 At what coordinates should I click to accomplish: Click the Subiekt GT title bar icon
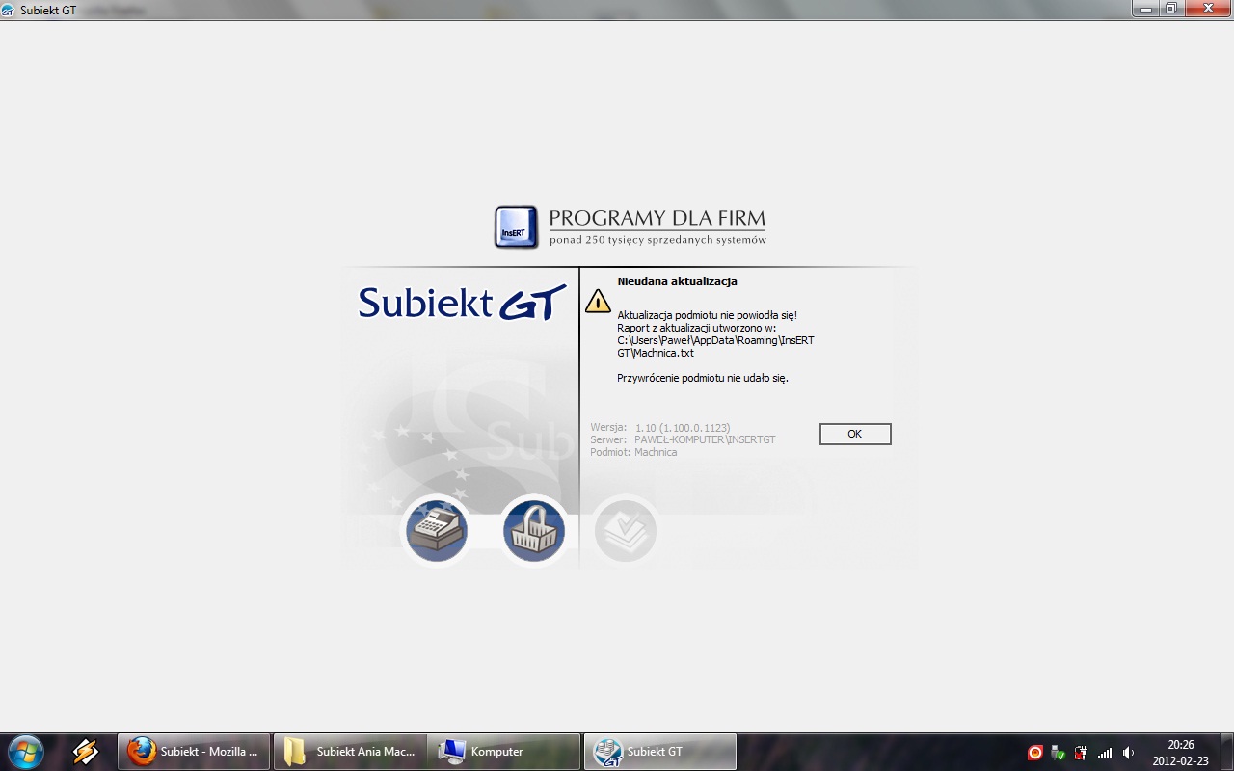coord(9,10)
